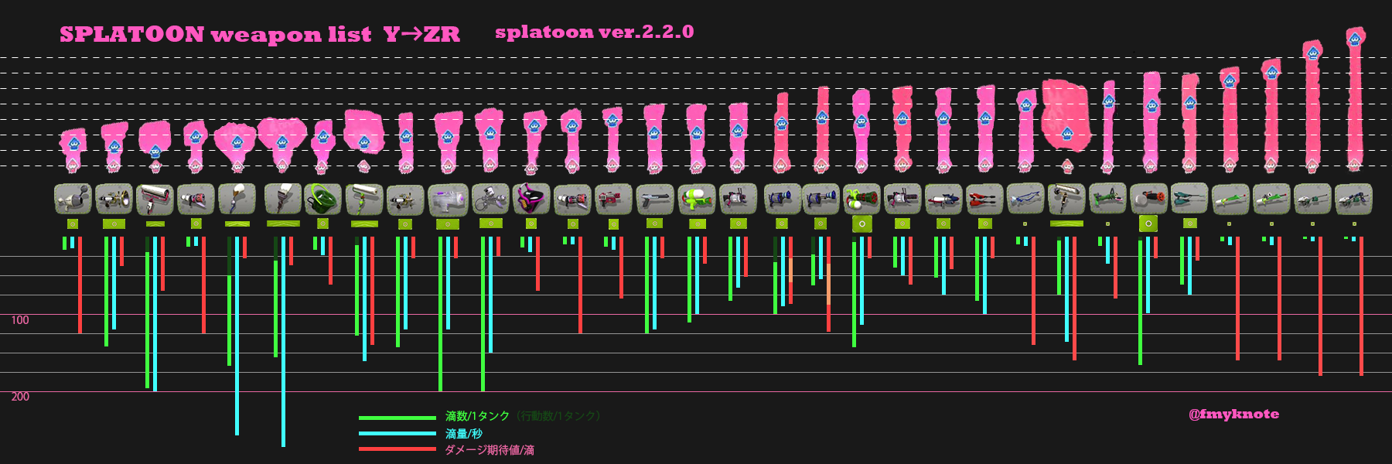Click the red legend label 'ダメージ期待値/滴'

coord(489,450)
